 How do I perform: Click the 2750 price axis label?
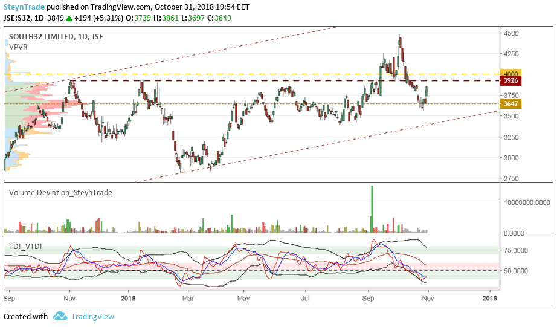pyautogui.click(x=511, y=178)
